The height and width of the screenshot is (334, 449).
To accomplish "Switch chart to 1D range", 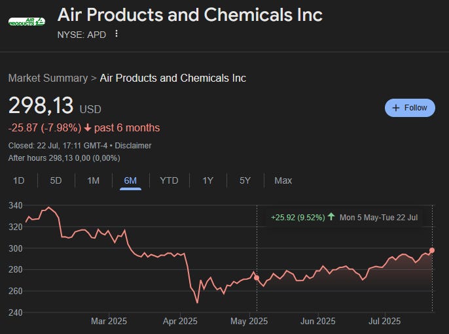I will [x=18, y=180].
